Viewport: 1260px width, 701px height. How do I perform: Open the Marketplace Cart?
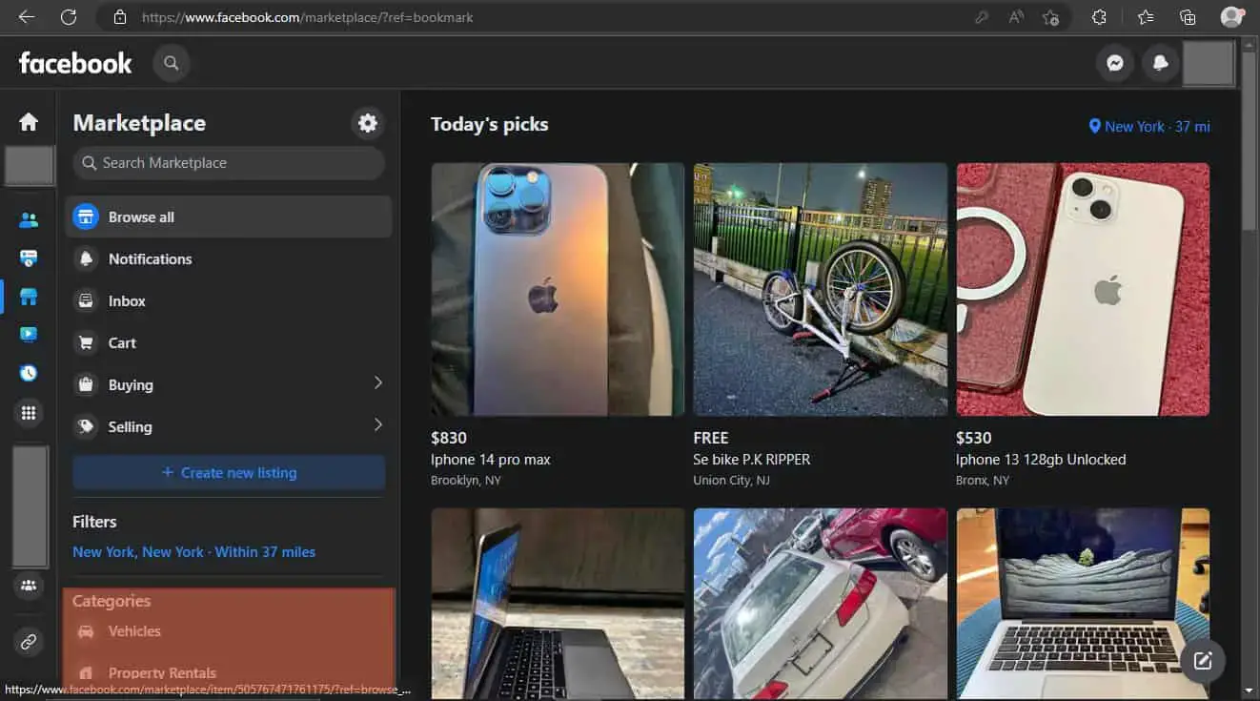tap(229, 342)
